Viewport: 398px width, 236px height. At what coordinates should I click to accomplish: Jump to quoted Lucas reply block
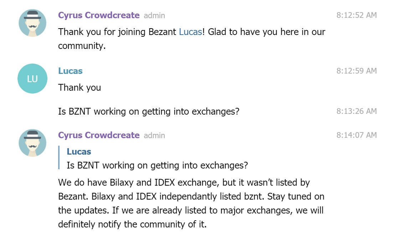coord(153,158)
